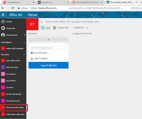Collapse the Favorittplaner section
Viewport: 142px width, 119px height.
pos(24,43)
